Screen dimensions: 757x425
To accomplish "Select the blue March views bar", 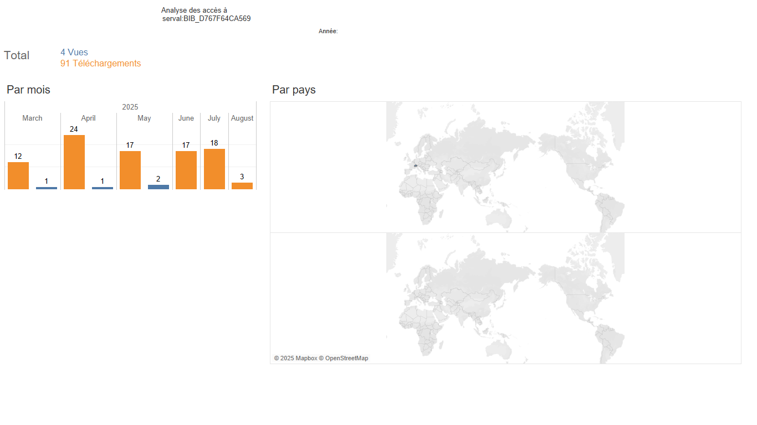I will [47, 188].
